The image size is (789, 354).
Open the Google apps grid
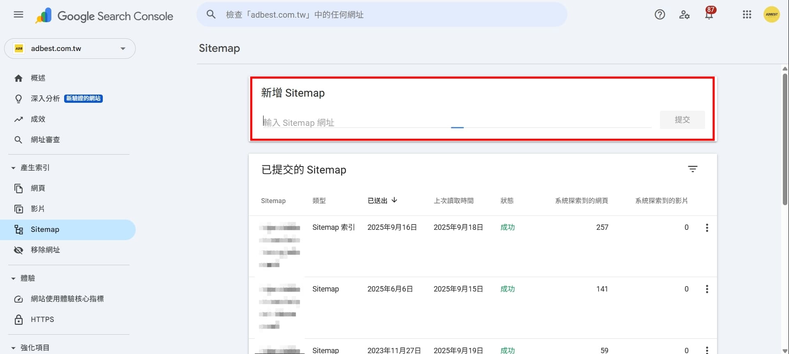click(x=747, y=15)
